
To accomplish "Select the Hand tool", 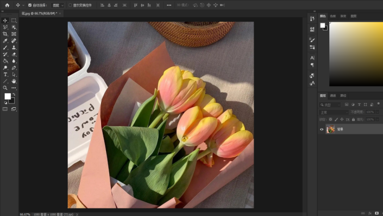I will (x=14, y=81).
